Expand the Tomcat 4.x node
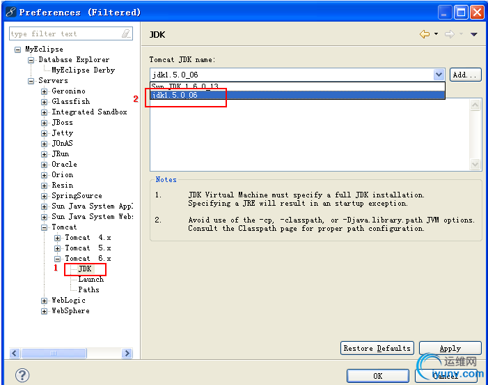The width and height of the screenshot is (488, 385). point(58,238)
